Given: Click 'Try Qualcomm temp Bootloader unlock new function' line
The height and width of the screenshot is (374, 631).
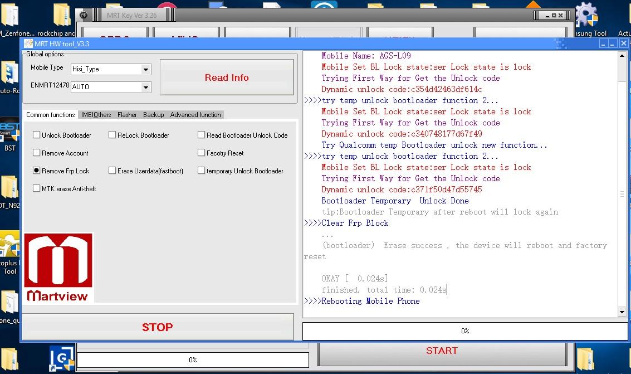Looking at the screenshot, I should pyautogui.click(x=434, y=145).
